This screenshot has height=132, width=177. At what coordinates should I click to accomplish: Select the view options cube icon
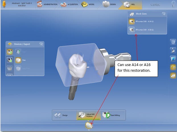(173, 42)
